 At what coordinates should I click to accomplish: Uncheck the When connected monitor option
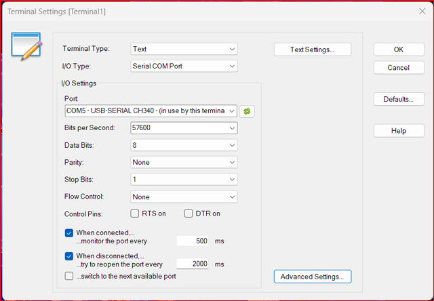pos(69,233)
